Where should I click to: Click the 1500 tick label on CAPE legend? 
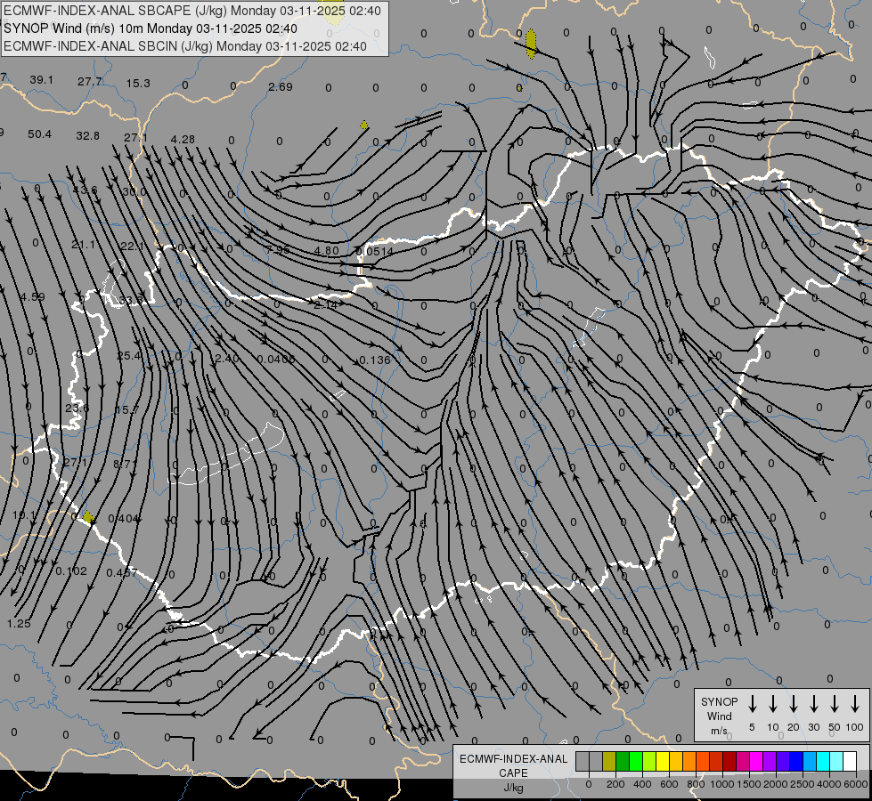tap(748, 784)
